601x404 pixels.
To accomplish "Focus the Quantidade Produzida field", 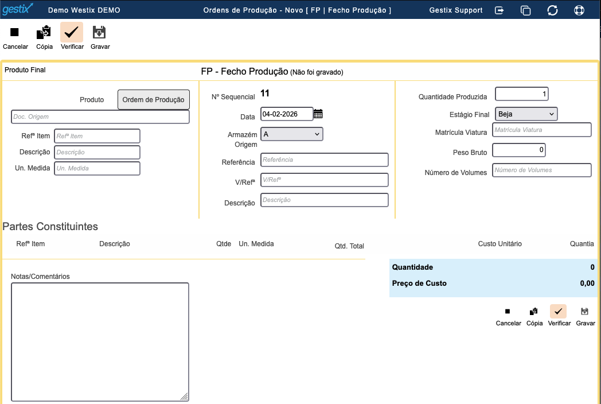I will click(522, 94).
